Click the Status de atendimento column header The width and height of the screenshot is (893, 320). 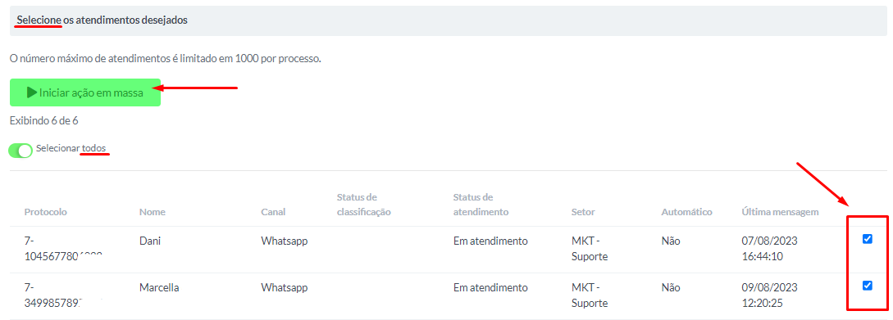(481, 205)
